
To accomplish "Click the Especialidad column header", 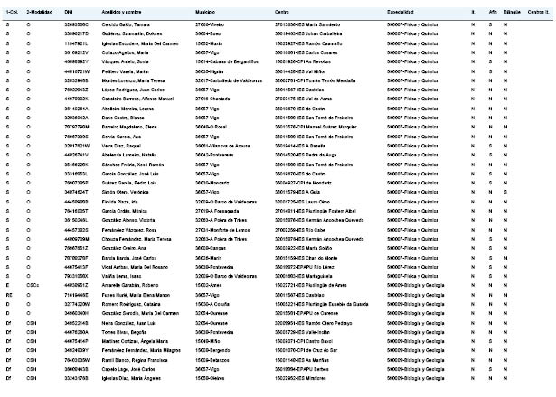I will [400, 12].
